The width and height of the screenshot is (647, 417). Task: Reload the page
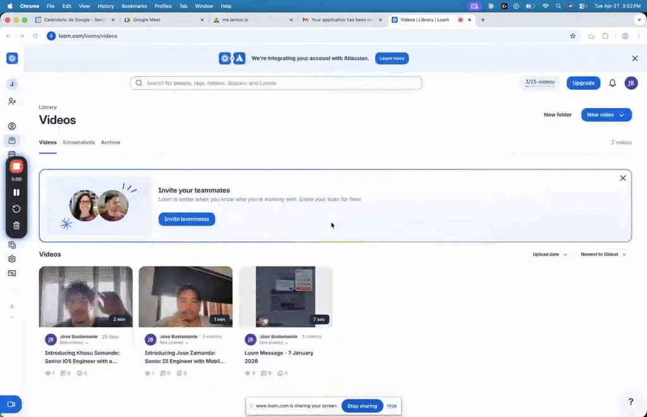(x=35, y=36)
